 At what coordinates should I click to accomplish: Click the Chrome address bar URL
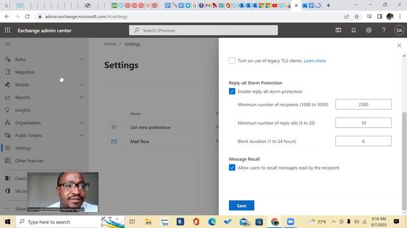click(86, 16)
